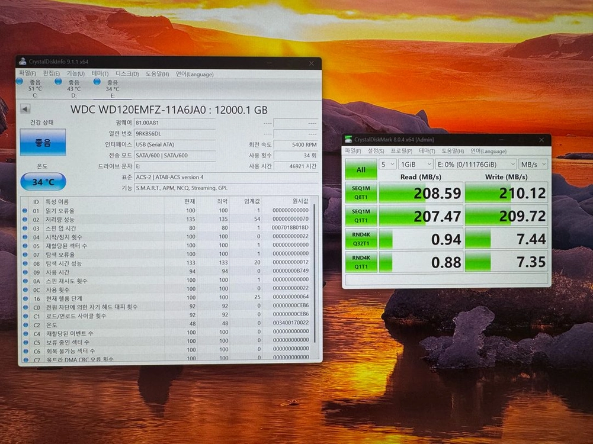Open the 디스크(D) menu in CrystalDiskInfo
The width and height of the screenshot is (593, 444).
127,73
